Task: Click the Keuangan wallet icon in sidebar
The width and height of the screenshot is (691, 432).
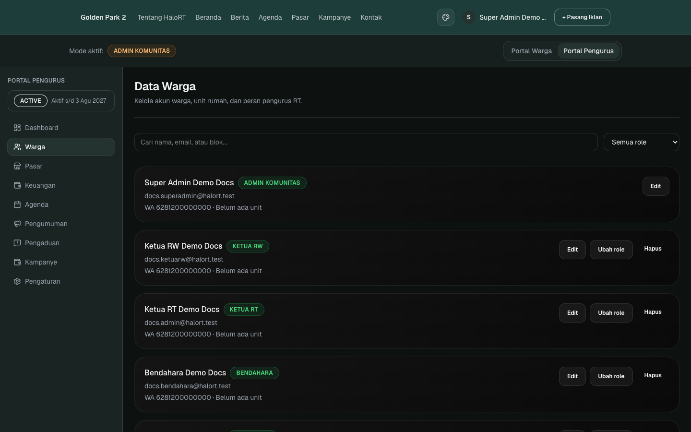Action: pyautogui.click(x=17, y=185)
